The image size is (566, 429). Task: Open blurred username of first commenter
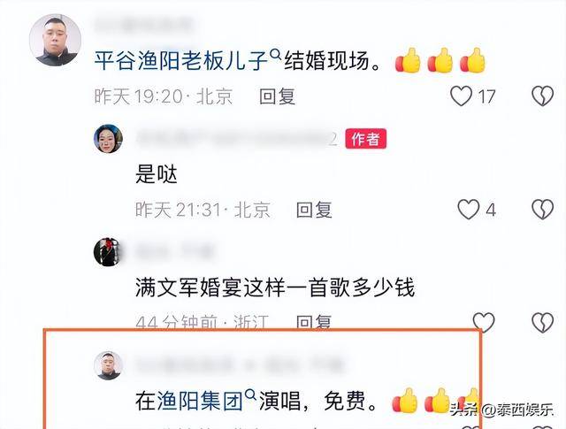click(x=143, y=26)
